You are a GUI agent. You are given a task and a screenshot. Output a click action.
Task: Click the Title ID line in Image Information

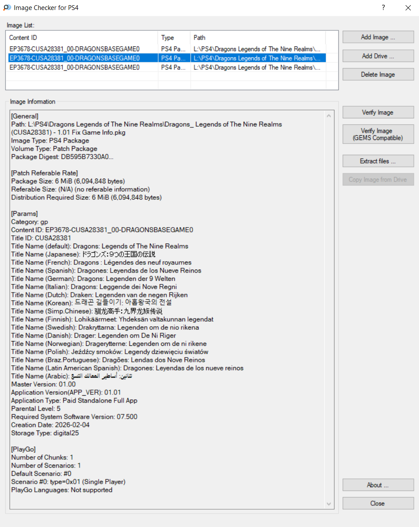41,238
